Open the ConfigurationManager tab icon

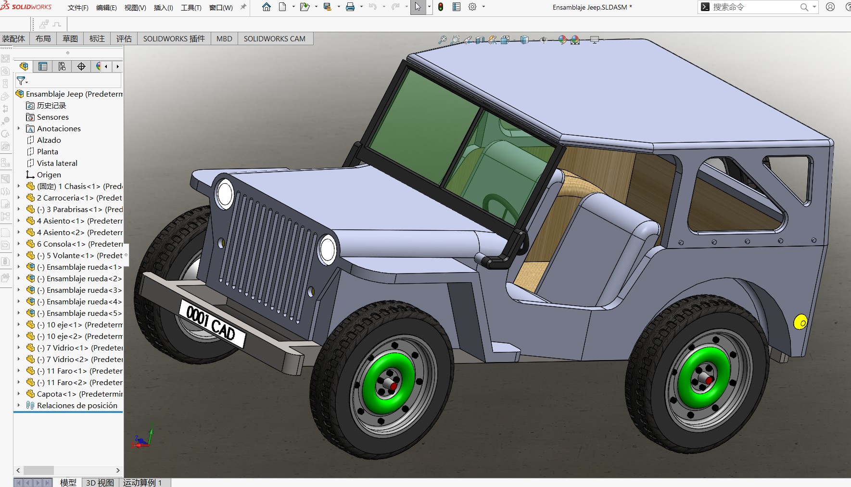[62, 66]
